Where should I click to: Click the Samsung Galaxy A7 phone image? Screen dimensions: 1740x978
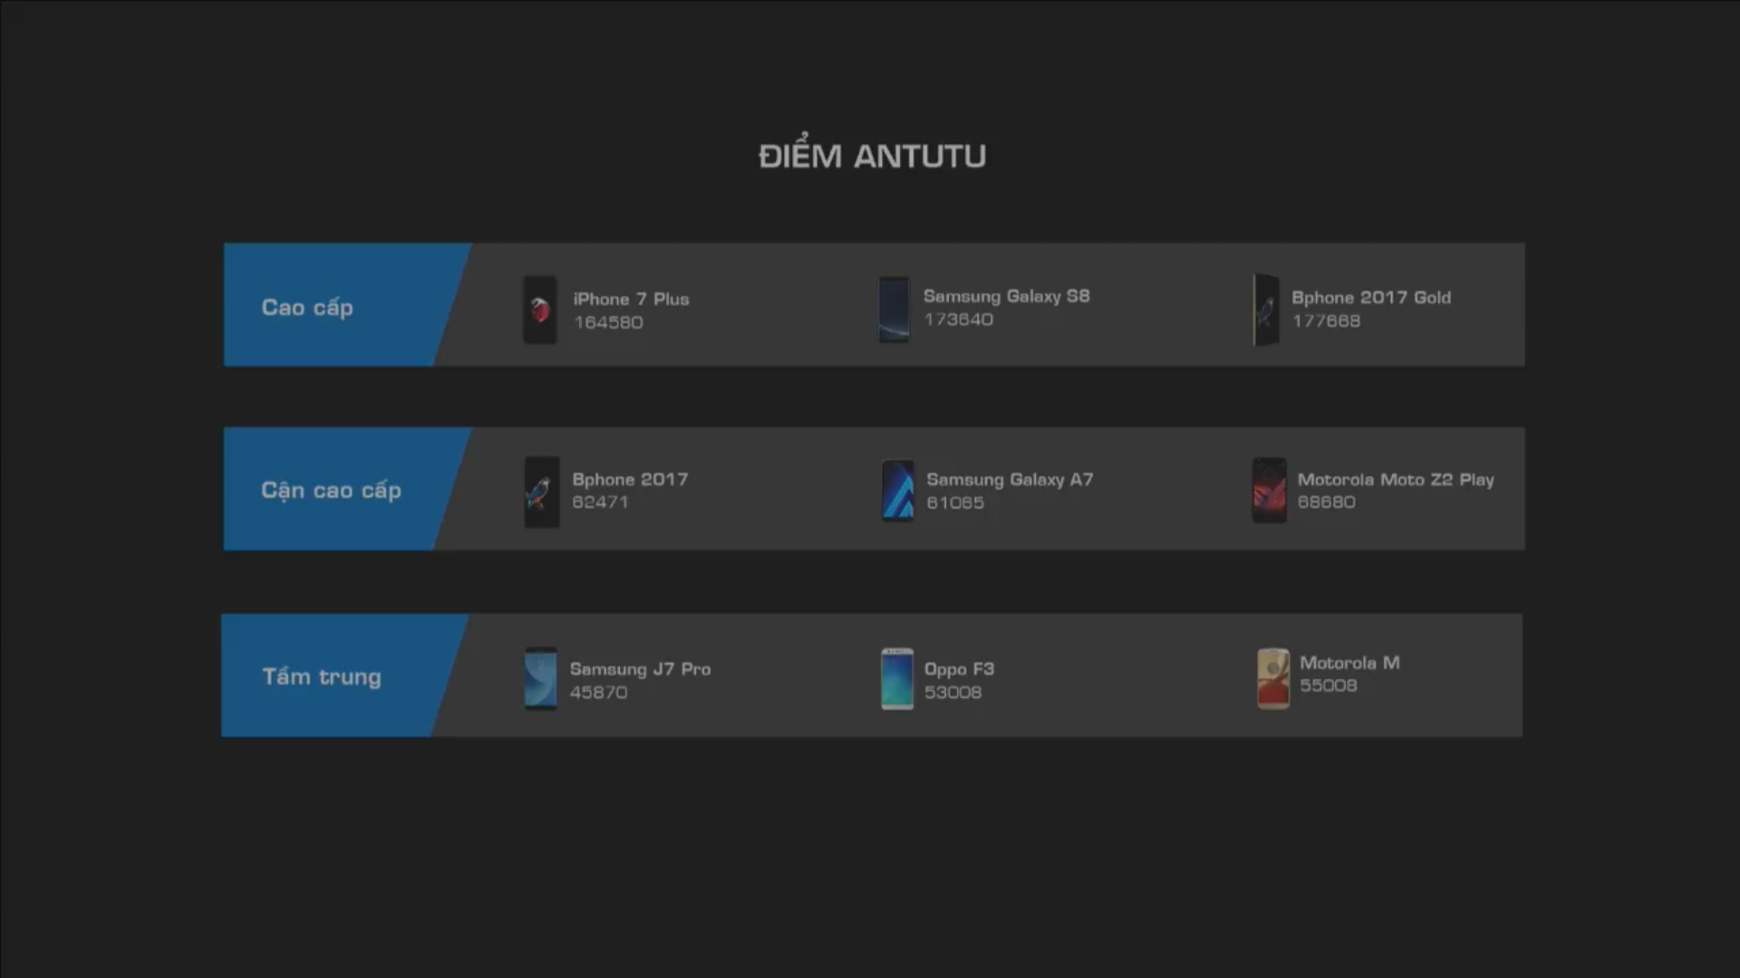coord(897,491)
